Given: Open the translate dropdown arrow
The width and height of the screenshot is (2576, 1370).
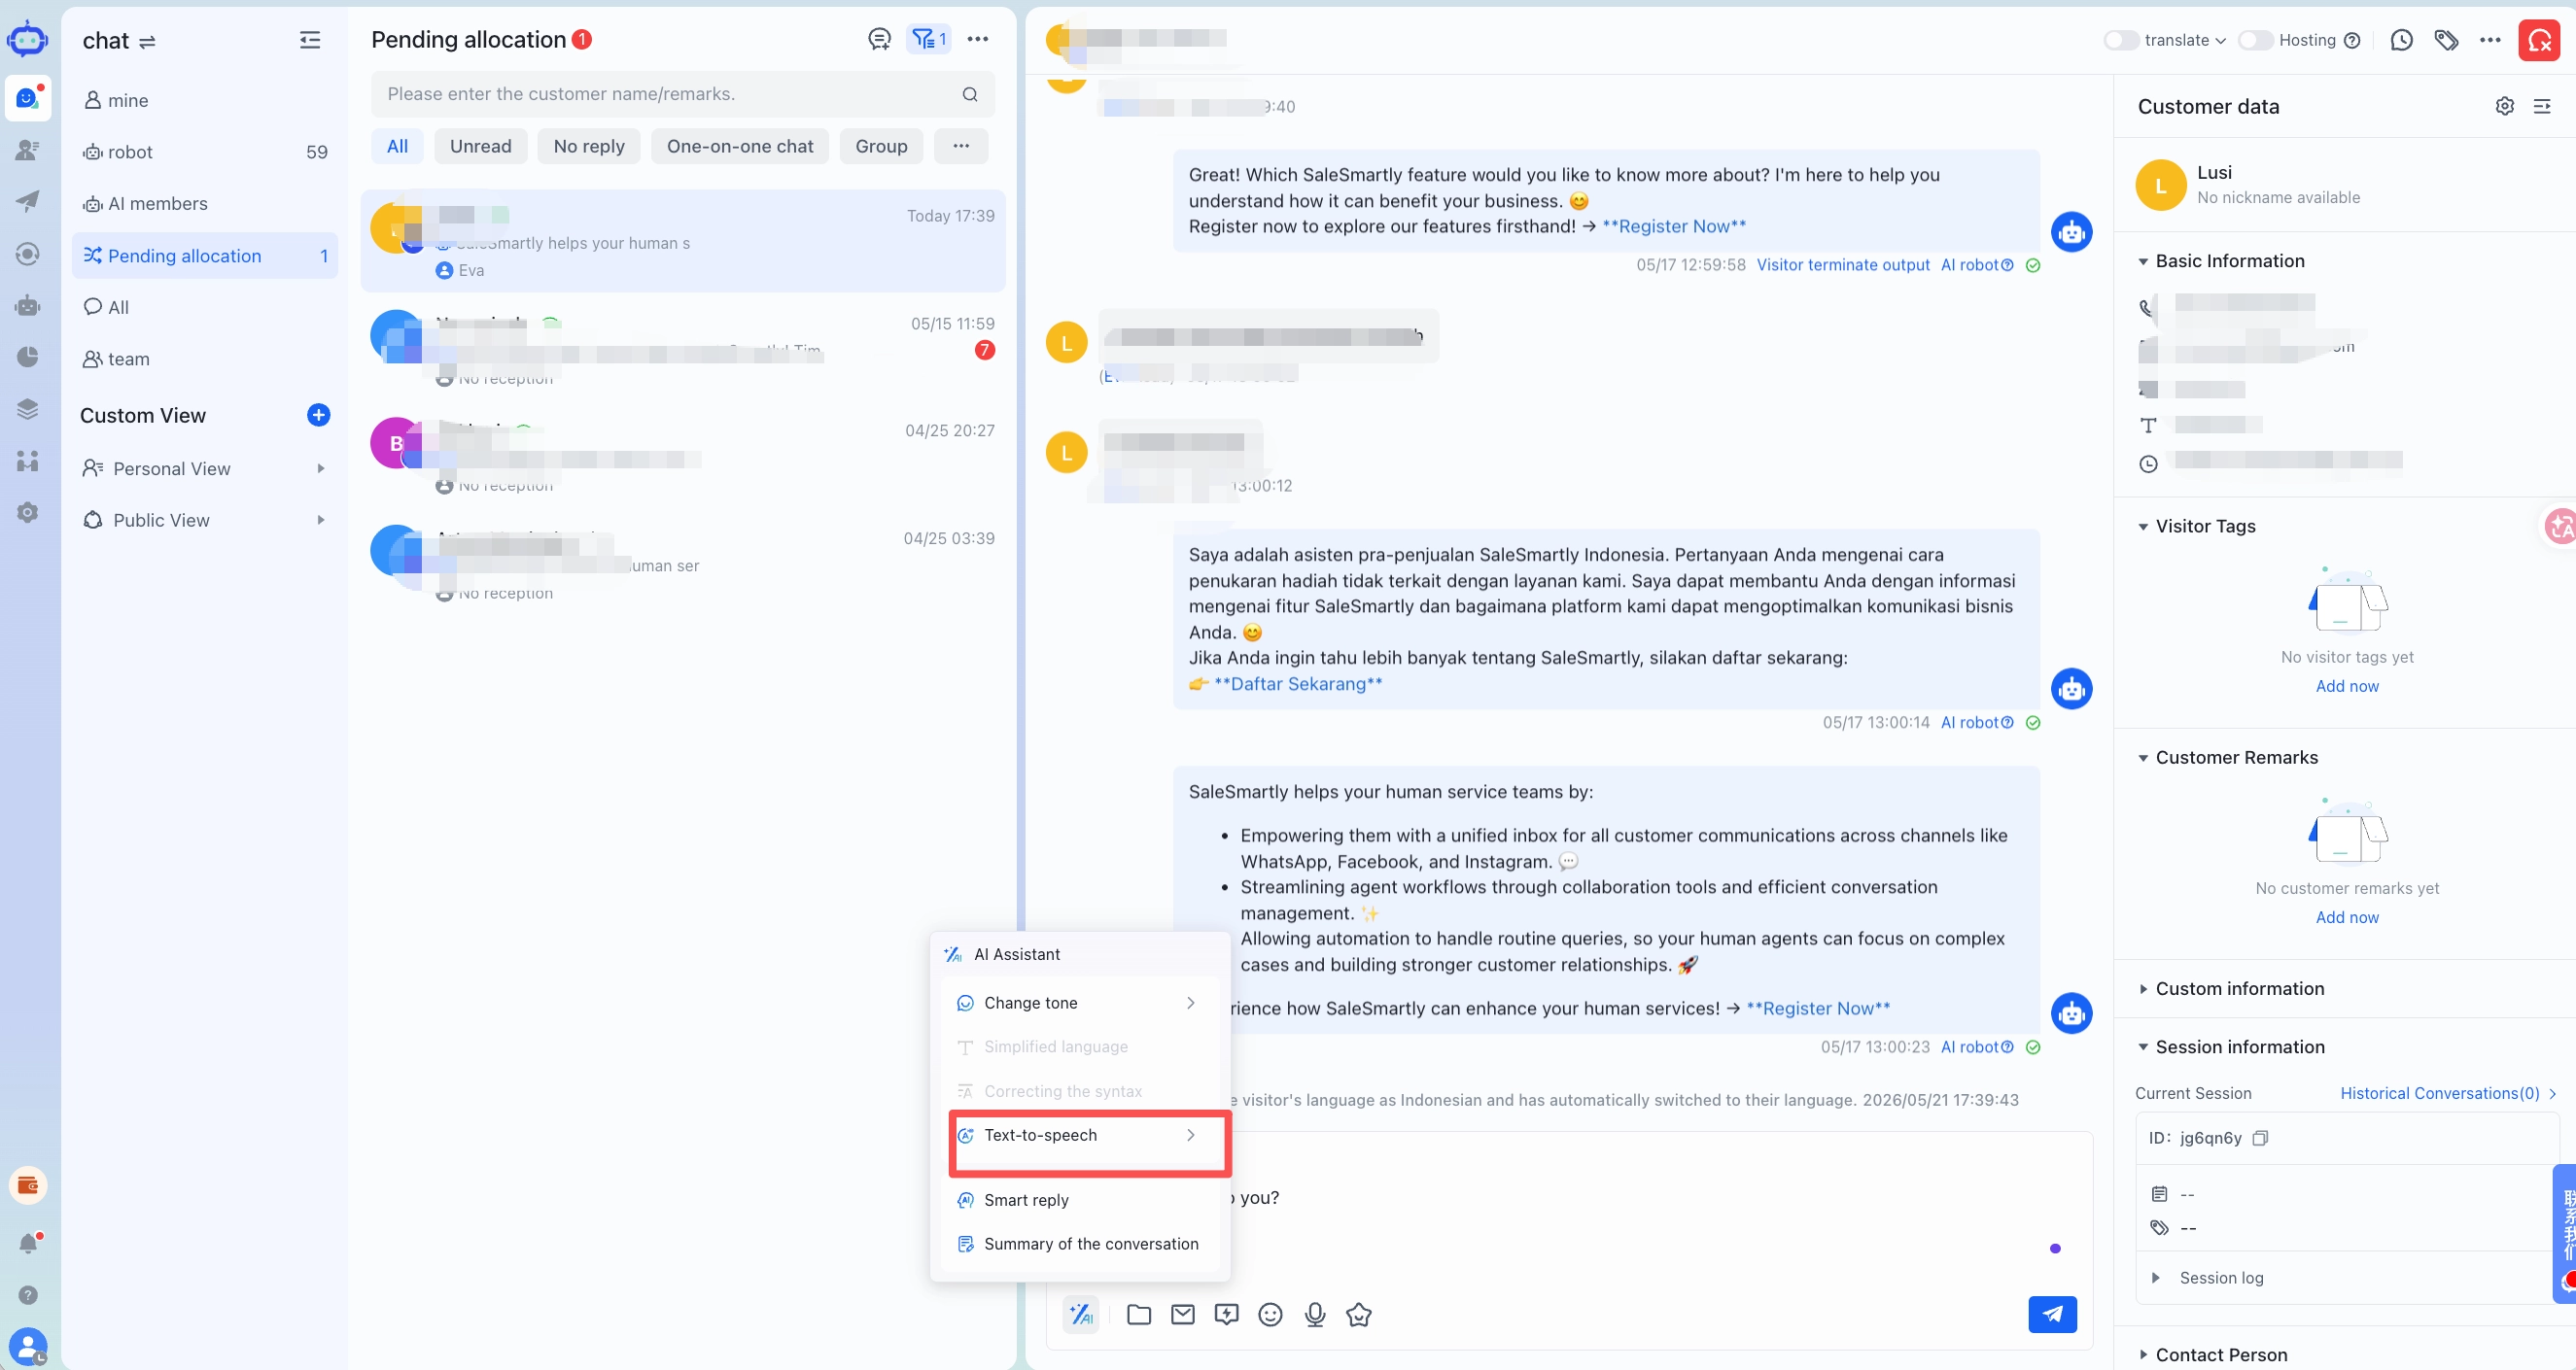Looking at the screenshot, I should point(2220,41).
